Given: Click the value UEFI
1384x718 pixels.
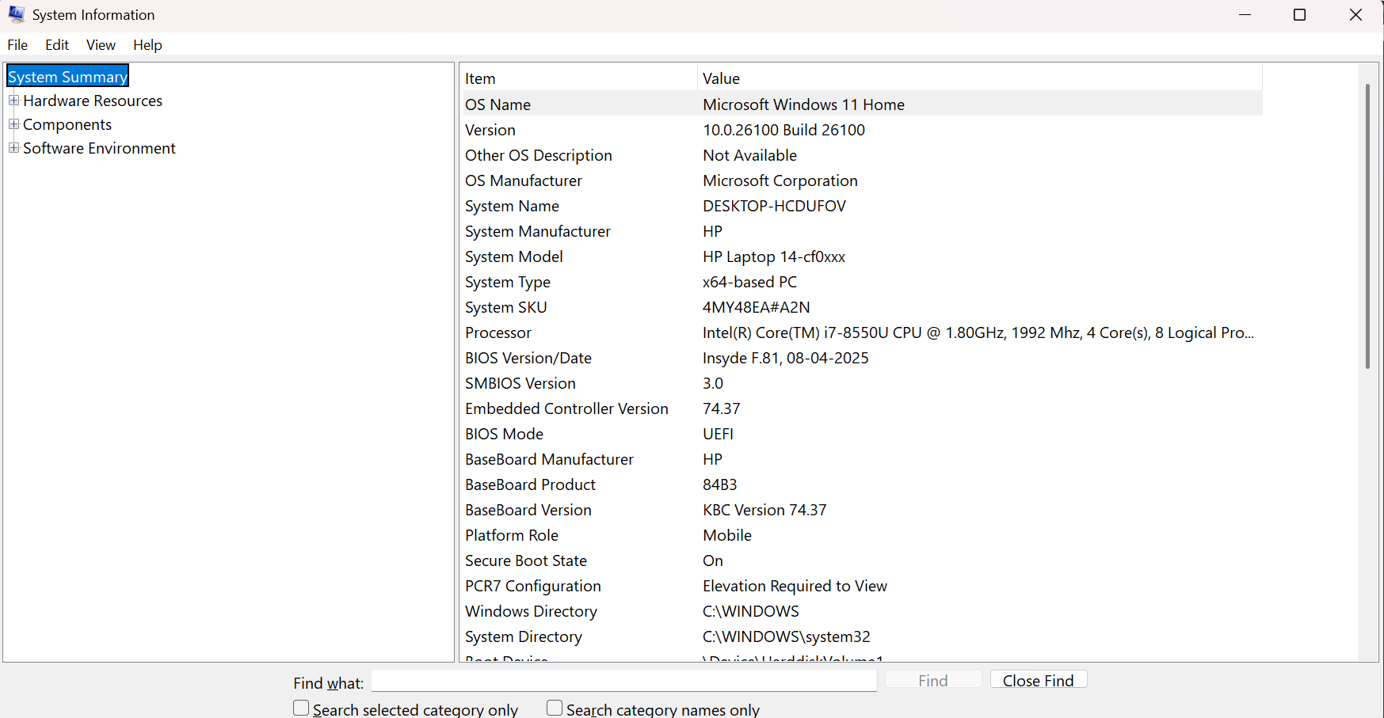Looking at the screenshot, I should (718, 434).
